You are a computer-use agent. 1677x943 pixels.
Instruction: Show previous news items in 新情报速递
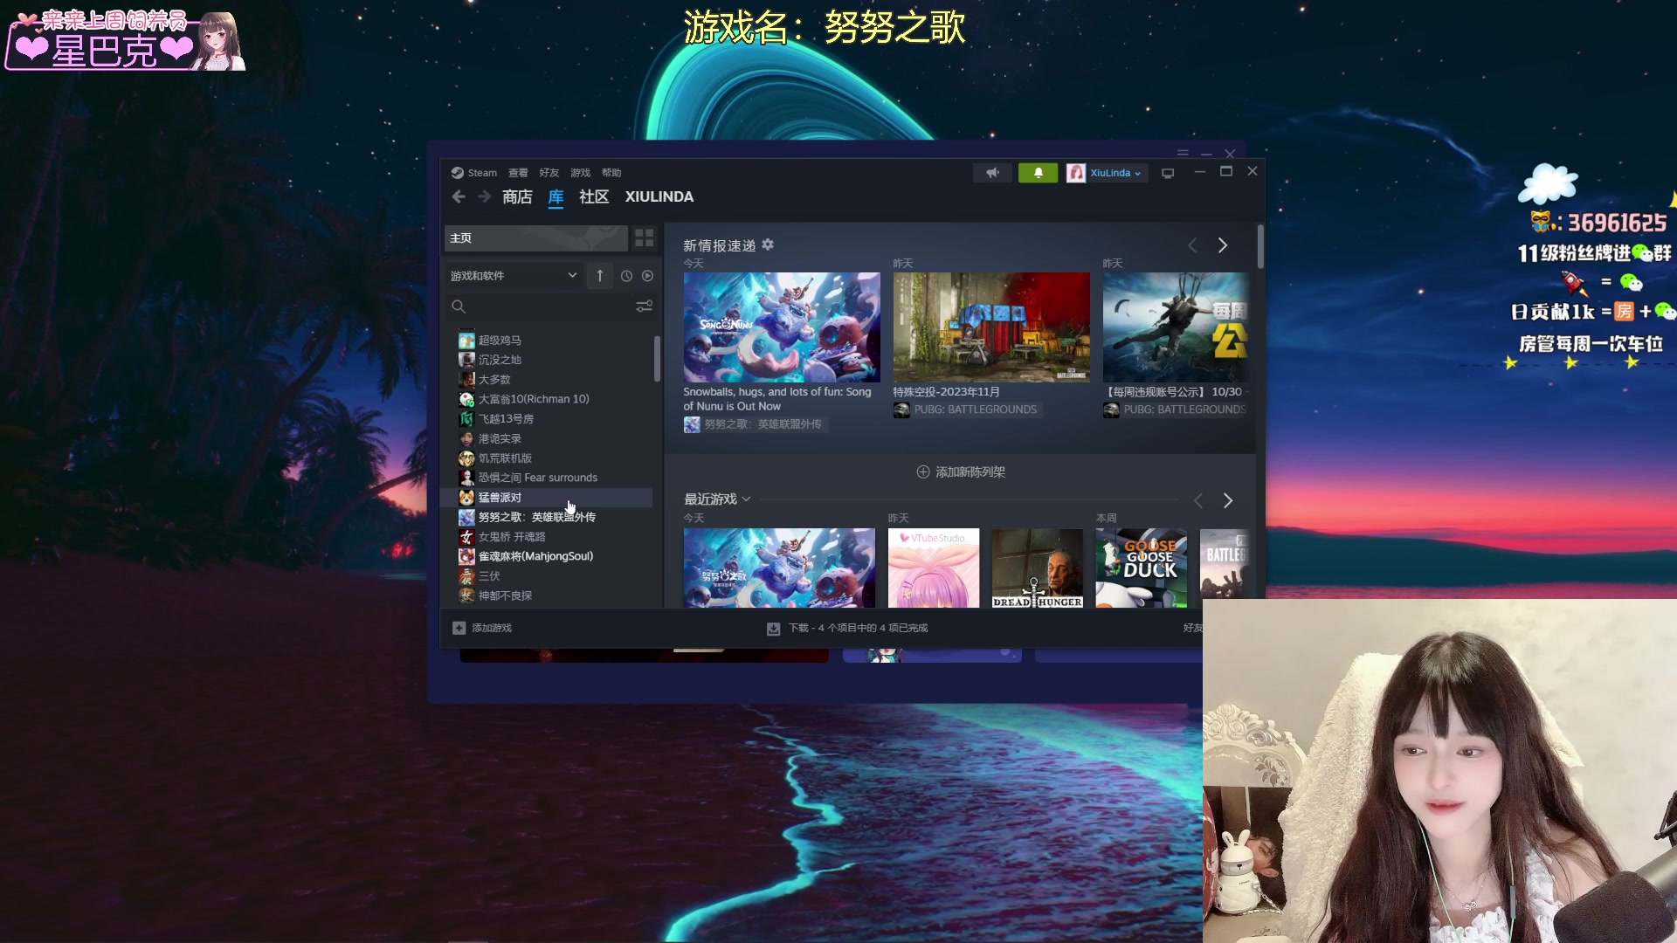[x=1192, y=246]
